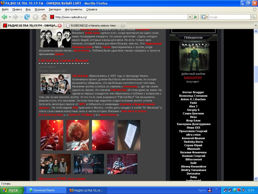Open the stage with drum kit photo
This screenshot has height=194, width=258.
coord(89,164)
